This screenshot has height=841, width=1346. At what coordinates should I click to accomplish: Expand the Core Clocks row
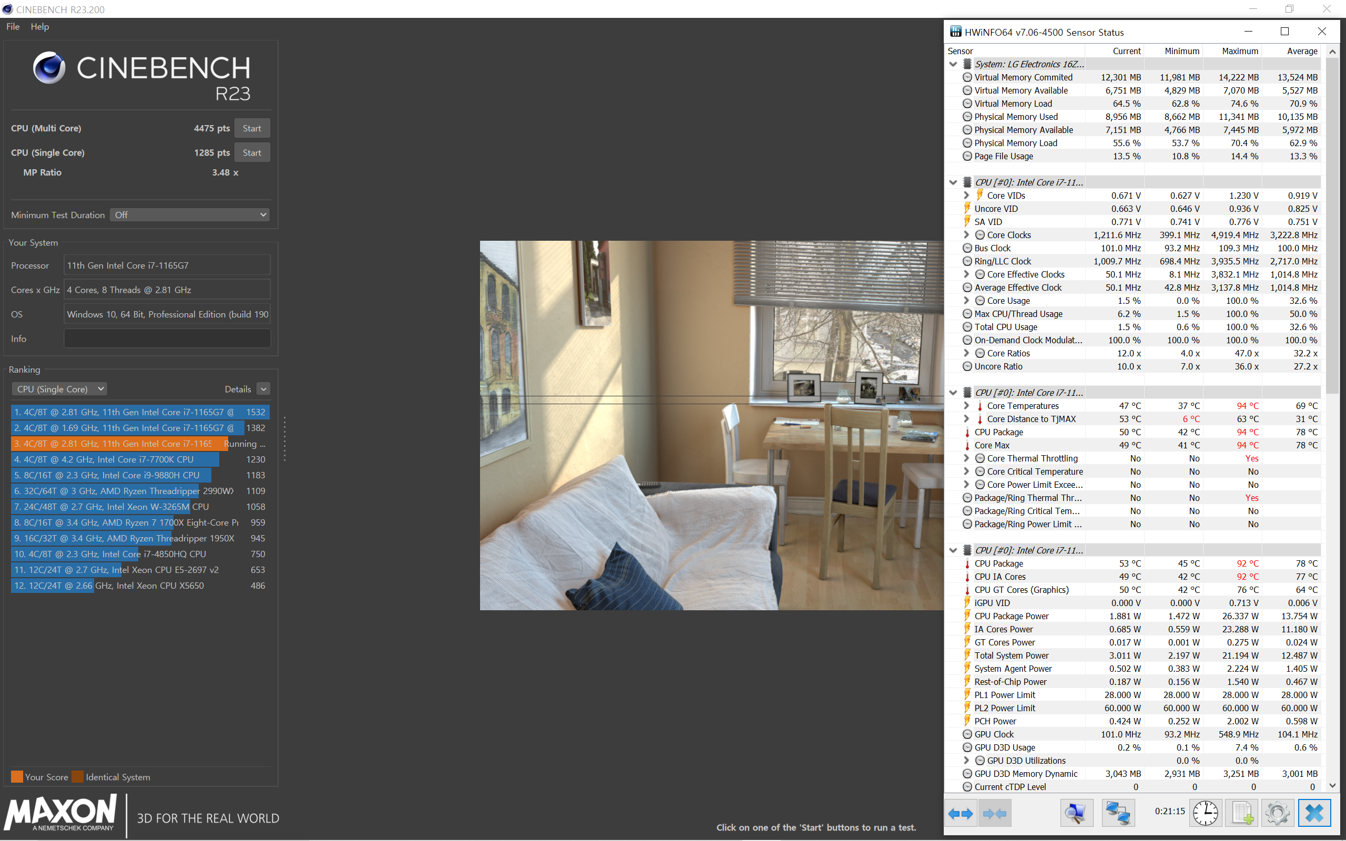[967, 235]
